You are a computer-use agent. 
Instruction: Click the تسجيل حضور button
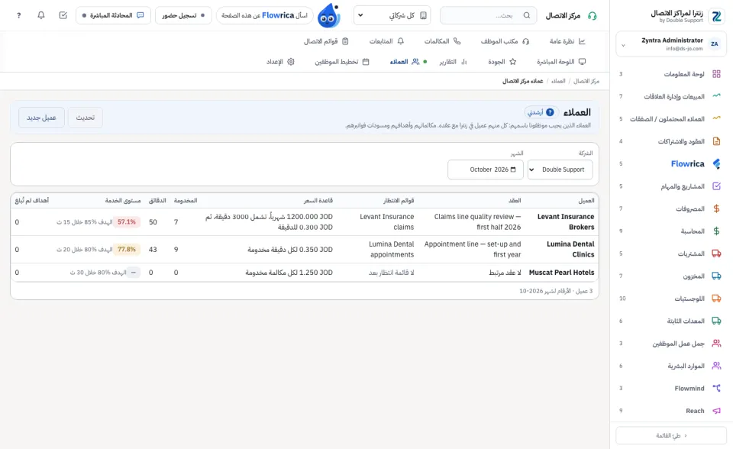click(x=183, y=15)
